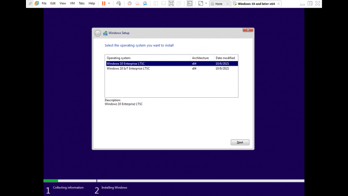Select Windows 10 Enterprise LTSC row

pyautogui.click(x=172, y=63)
